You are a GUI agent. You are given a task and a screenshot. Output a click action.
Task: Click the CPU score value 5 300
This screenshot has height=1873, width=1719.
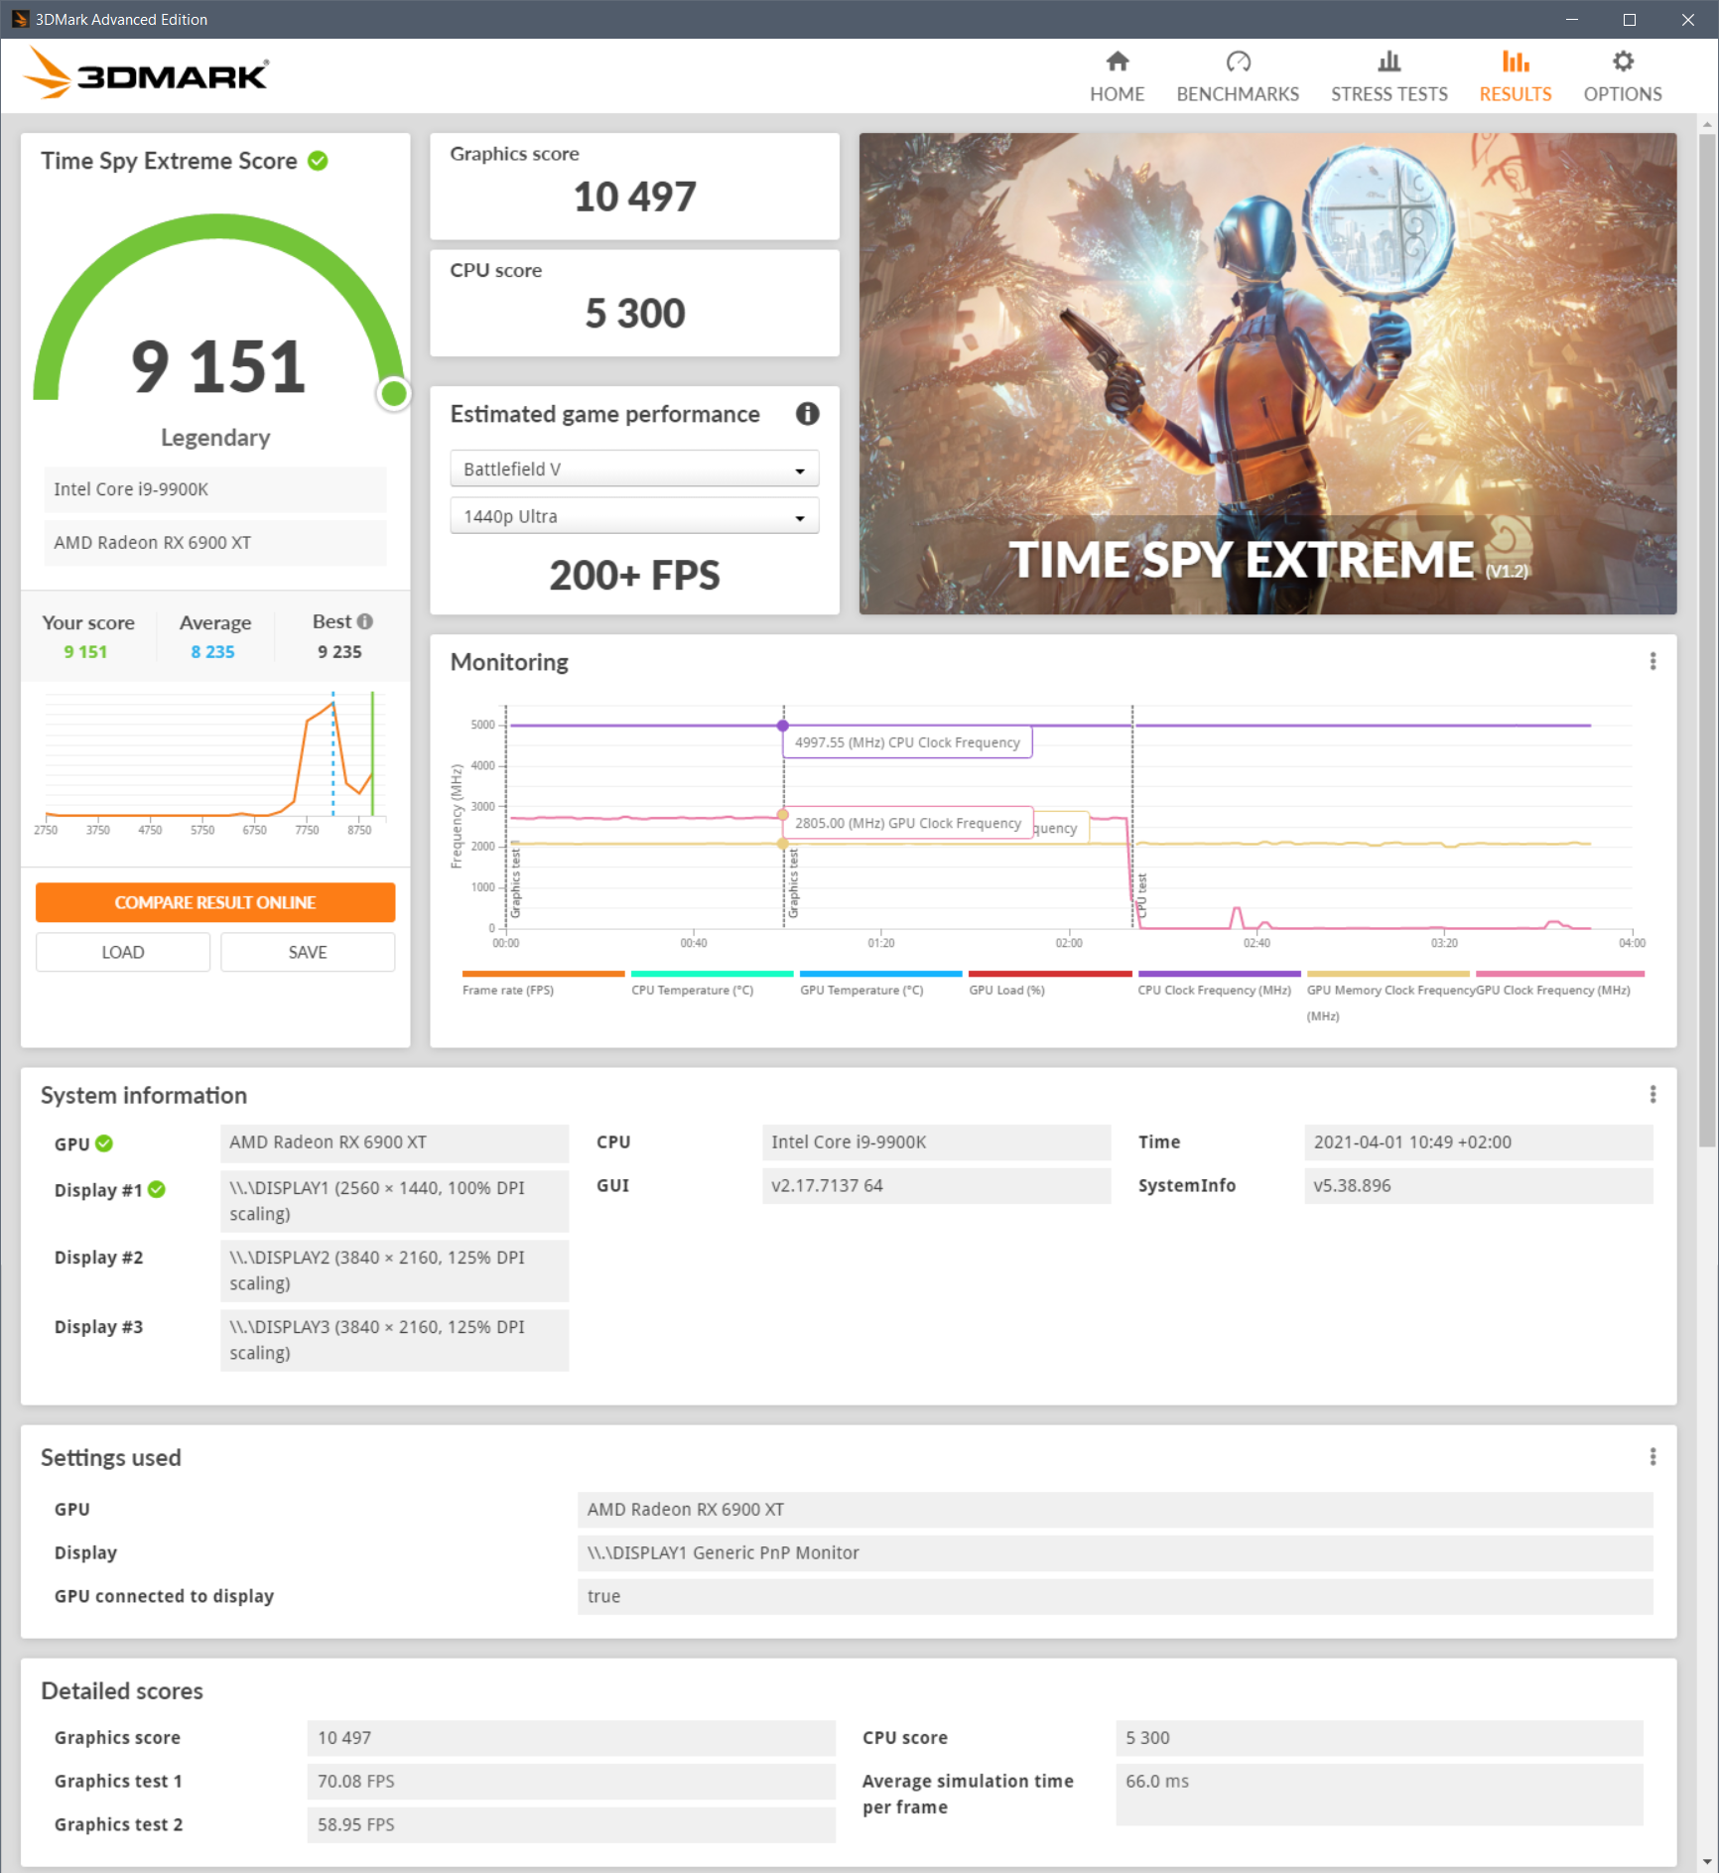point(635,314)
